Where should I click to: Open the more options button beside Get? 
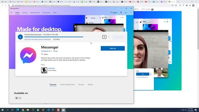151,74
